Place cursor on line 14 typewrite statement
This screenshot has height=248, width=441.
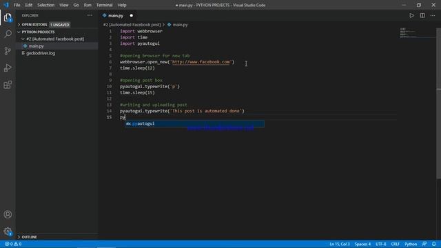click(182, 111)
